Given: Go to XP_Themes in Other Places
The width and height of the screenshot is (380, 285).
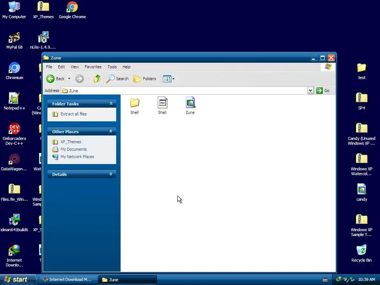Looking at the screenshot, I should pos(71,142).
